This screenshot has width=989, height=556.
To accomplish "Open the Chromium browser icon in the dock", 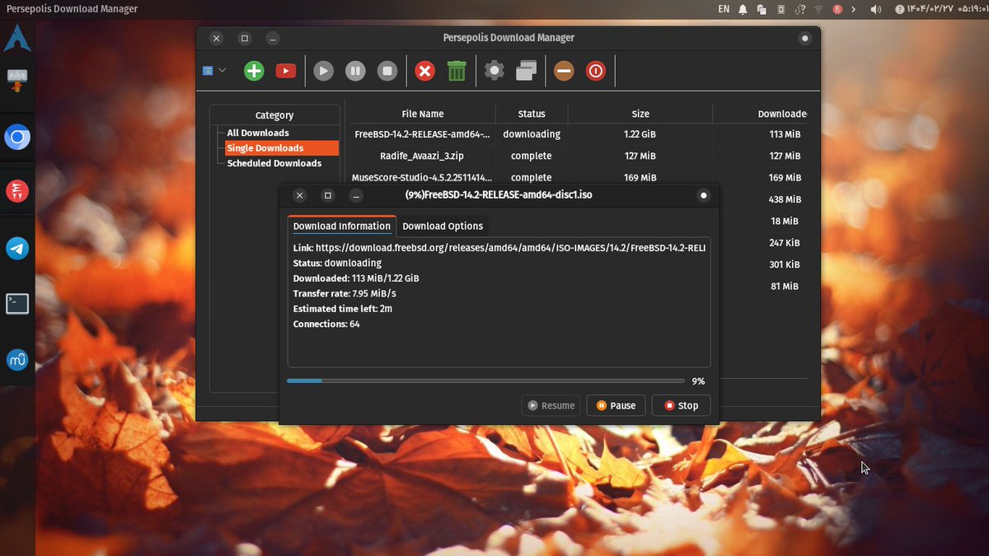I will click(17, 137).
